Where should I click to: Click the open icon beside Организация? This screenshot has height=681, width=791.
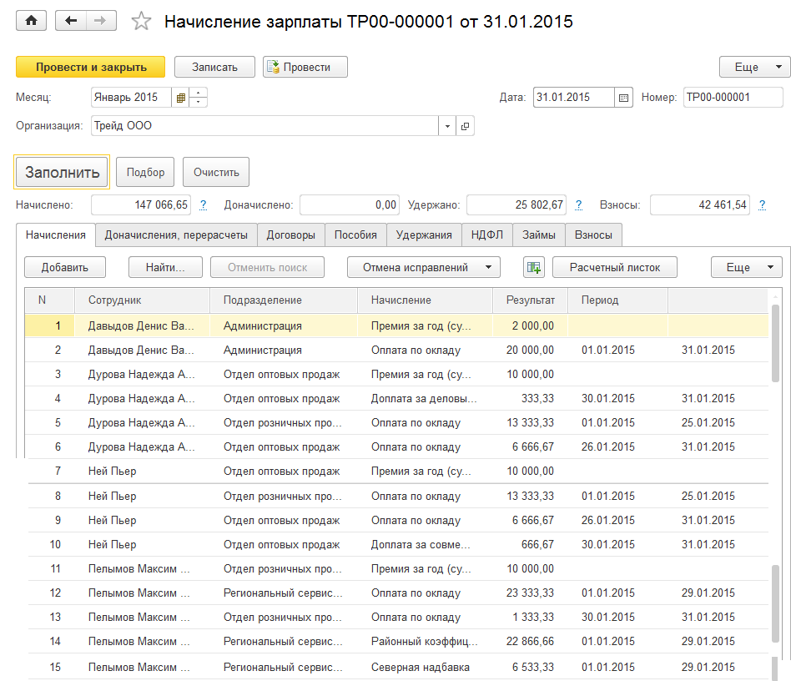[465, 126]
